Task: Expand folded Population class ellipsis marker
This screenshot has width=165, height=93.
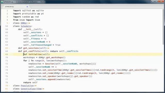Action: click(36, 86)
